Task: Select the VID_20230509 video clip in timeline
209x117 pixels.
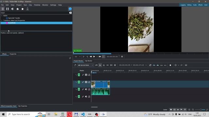Action: [x=101, y=84]
